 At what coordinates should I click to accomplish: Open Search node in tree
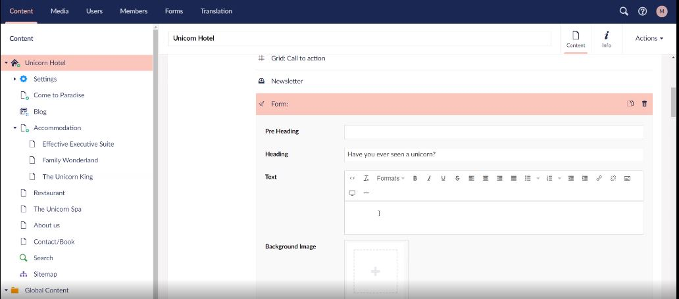pyautogui.click(x=43, y=258)
